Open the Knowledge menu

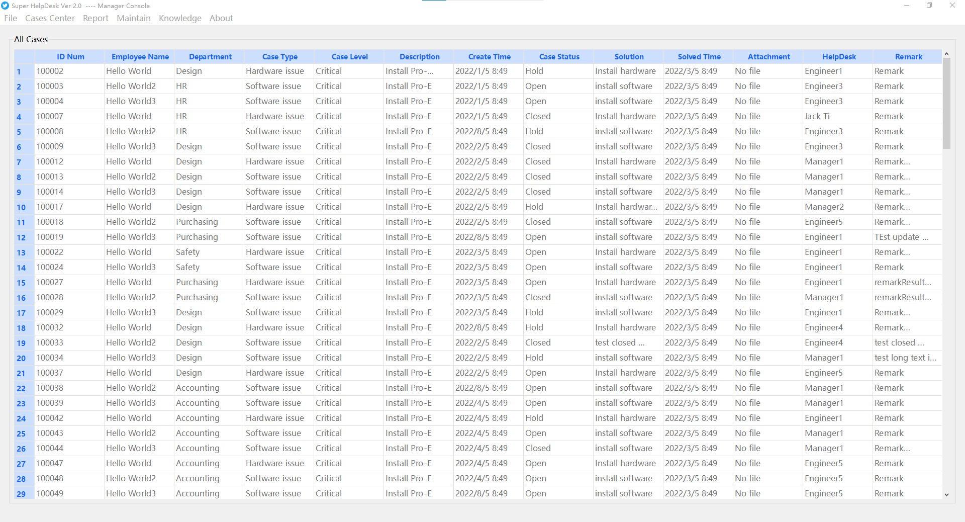(180, 18)
